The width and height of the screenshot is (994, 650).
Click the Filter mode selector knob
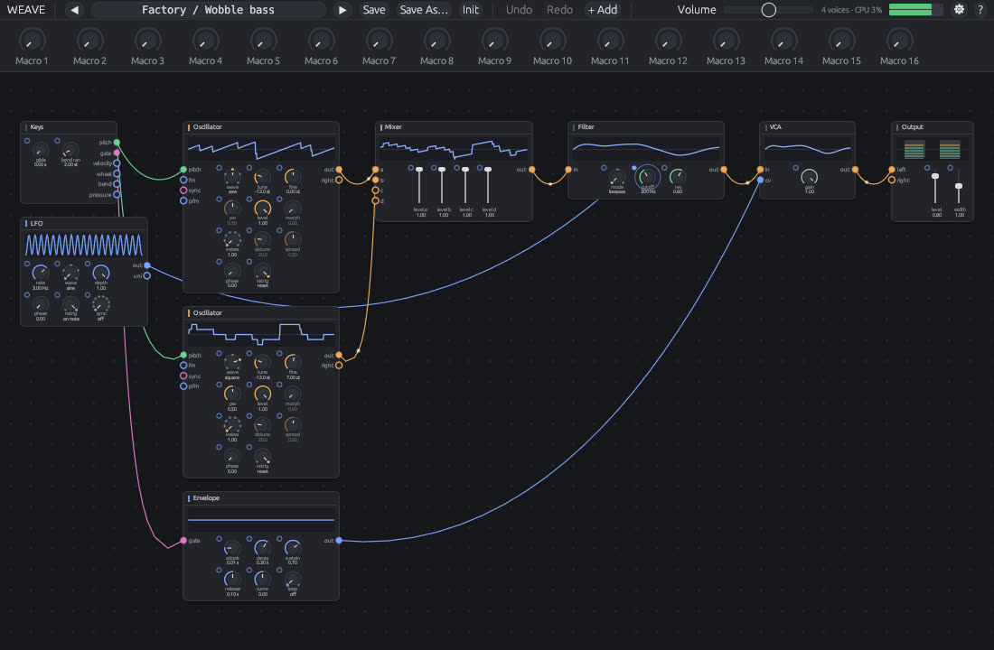tap(617, 177)
